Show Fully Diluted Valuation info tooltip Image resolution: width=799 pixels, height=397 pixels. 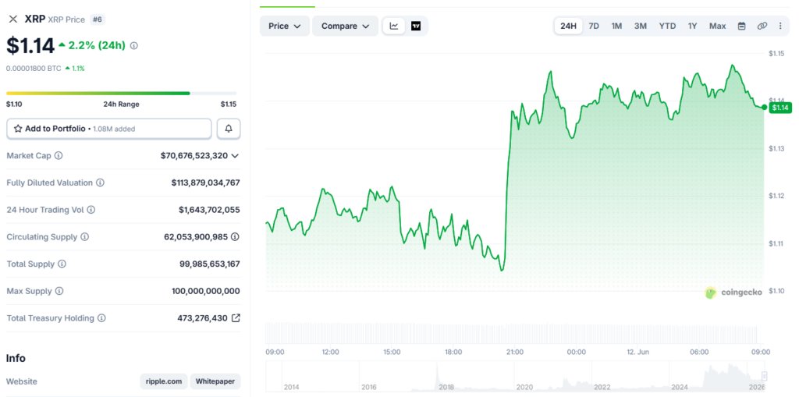pyautogui.click(x=101, y=183)
